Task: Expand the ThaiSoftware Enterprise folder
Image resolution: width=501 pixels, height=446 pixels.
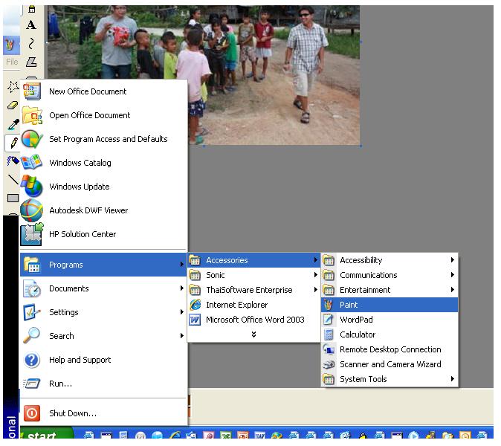Action: 248,290
